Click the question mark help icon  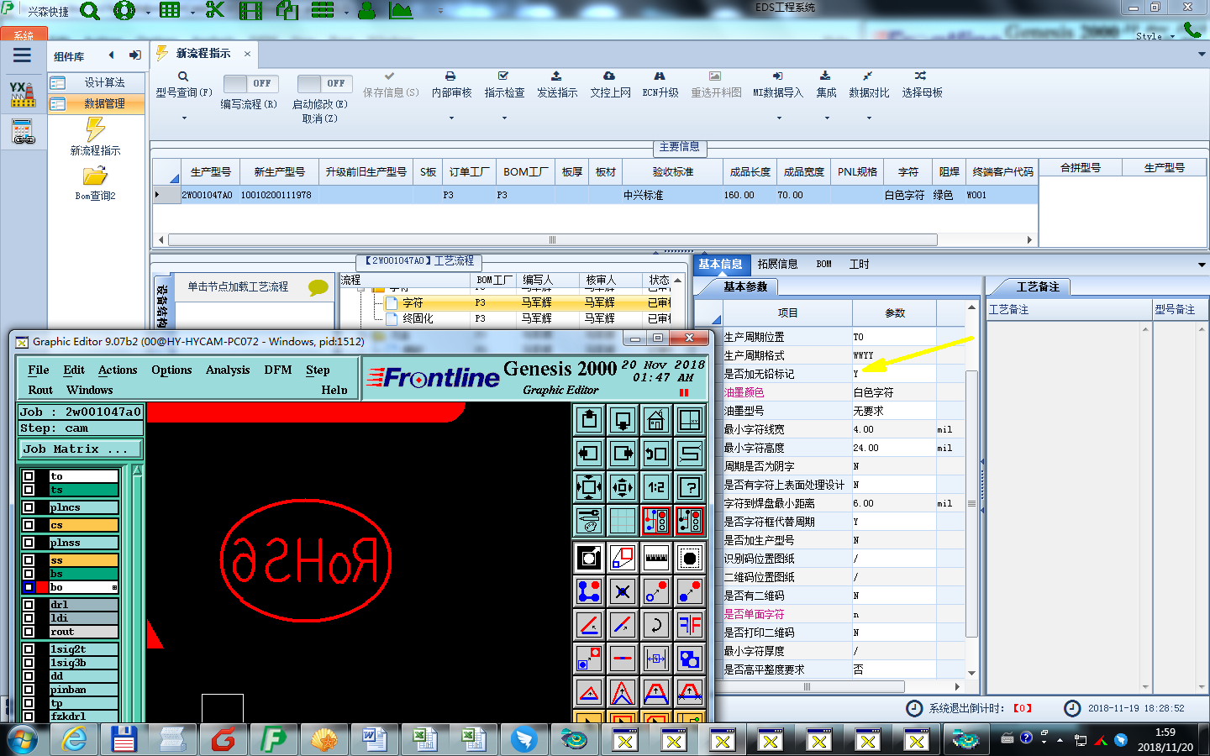click(690, 486)
